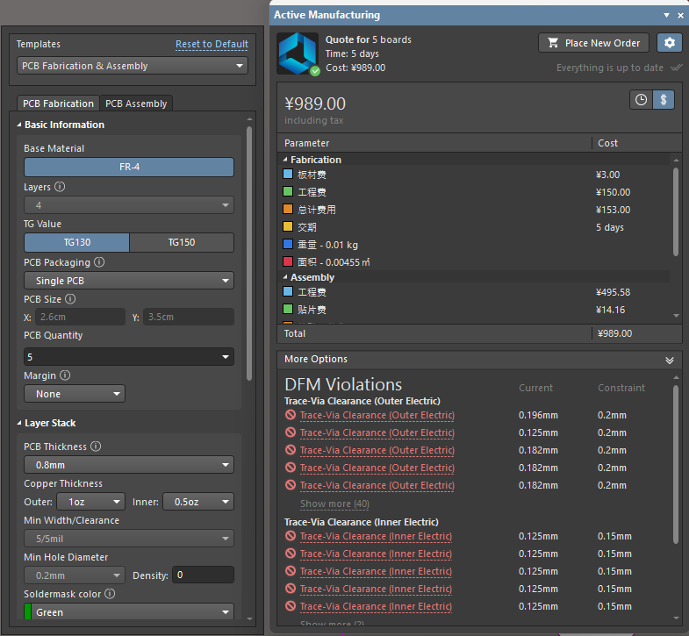
Task: Click the green swatch beside Fabrication 工程费
Action: [x=288, y=191]
